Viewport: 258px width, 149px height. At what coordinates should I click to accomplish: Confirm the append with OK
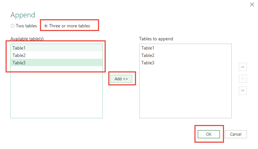(x=208, y=134)
